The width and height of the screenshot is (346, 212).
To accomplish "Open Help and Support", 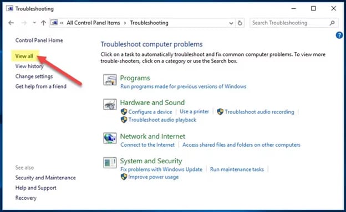I will (35, 188).
